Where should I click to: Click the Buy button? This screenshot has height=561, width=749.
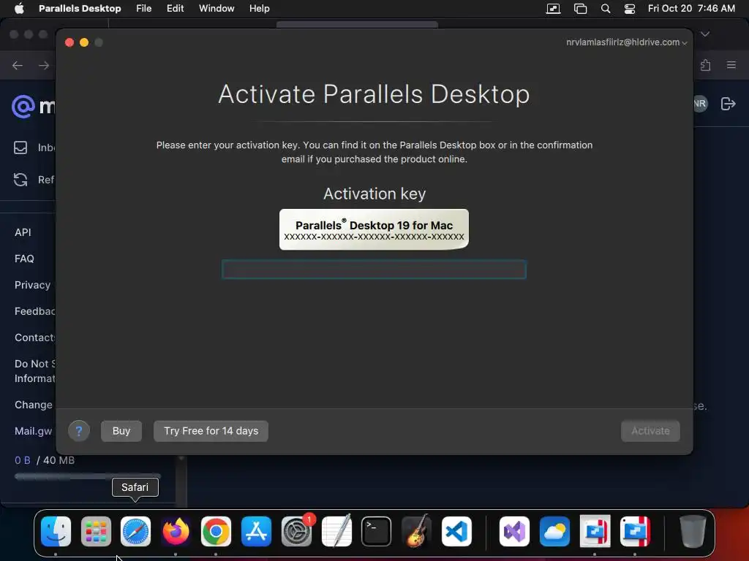point(121,431)
